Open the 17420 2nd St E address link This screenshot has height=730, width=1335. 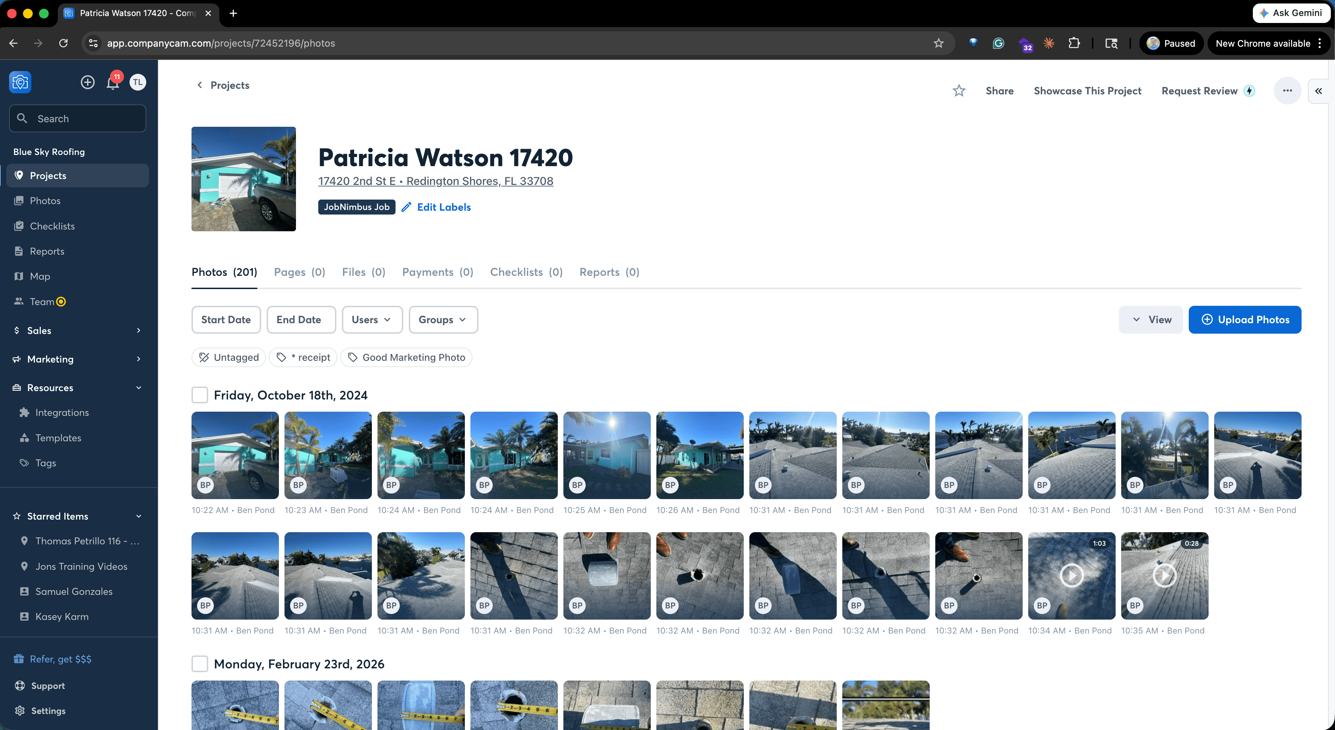(435, 181)
